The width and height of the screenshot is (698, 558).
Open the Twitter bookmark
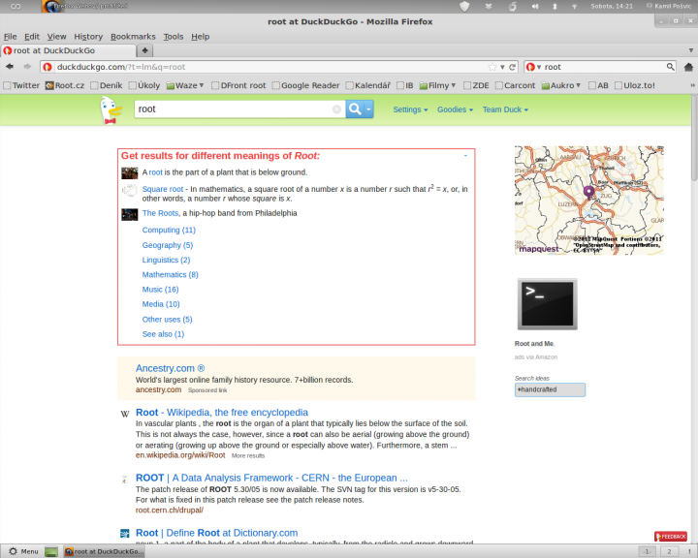click(x=21, y=85)
